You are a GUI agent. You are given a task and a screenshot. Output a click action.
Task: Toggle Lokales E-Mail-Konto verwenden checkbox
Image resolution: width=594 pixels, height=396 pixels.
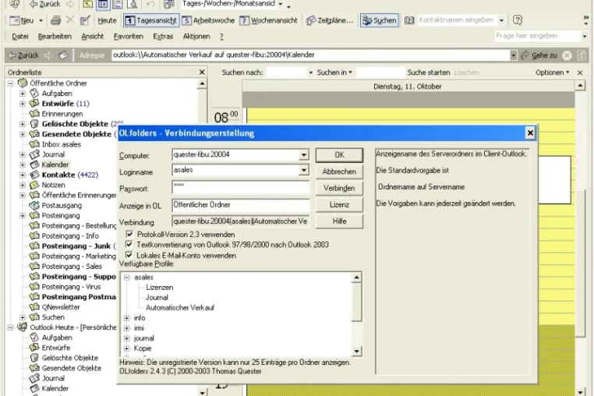(129, 255)
